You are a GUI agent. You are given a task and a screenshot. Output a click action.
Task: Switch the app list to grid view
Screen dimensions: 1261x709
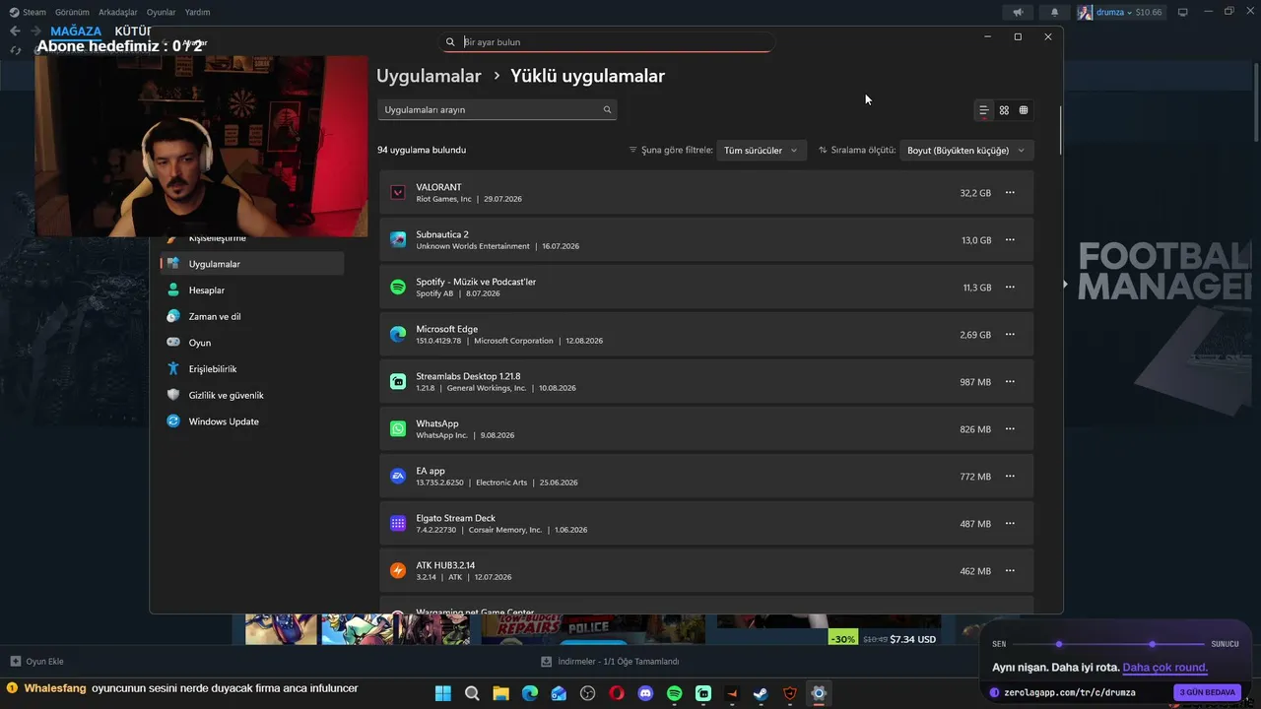coord(1004,110)
